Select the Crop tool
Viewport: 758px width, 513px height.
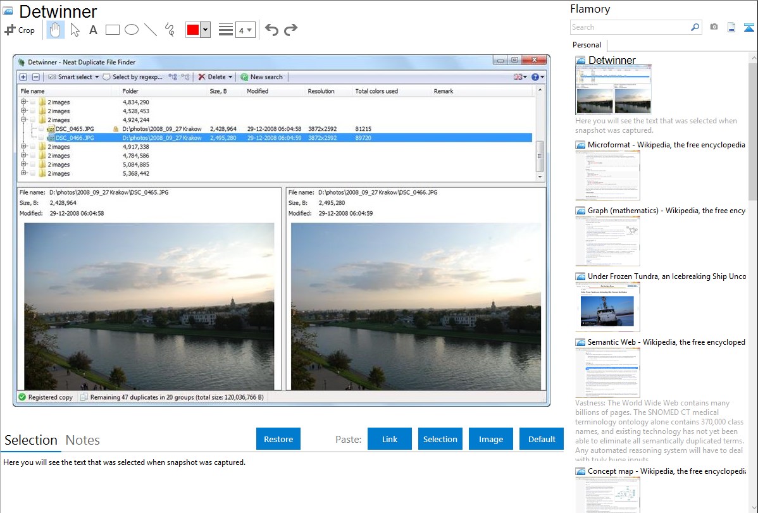click(x=20, y=30)
